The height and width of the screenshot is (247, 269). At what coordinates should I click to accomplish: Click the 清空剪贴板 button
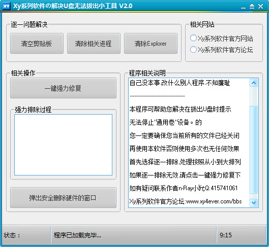point(37,44)
